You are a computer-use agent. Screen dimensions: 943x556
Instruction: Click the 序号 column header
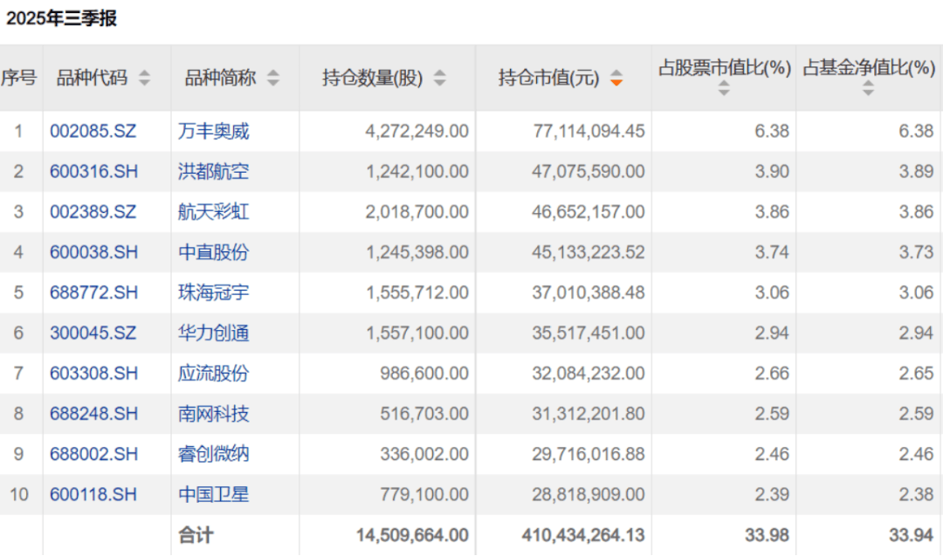point(18,78)
